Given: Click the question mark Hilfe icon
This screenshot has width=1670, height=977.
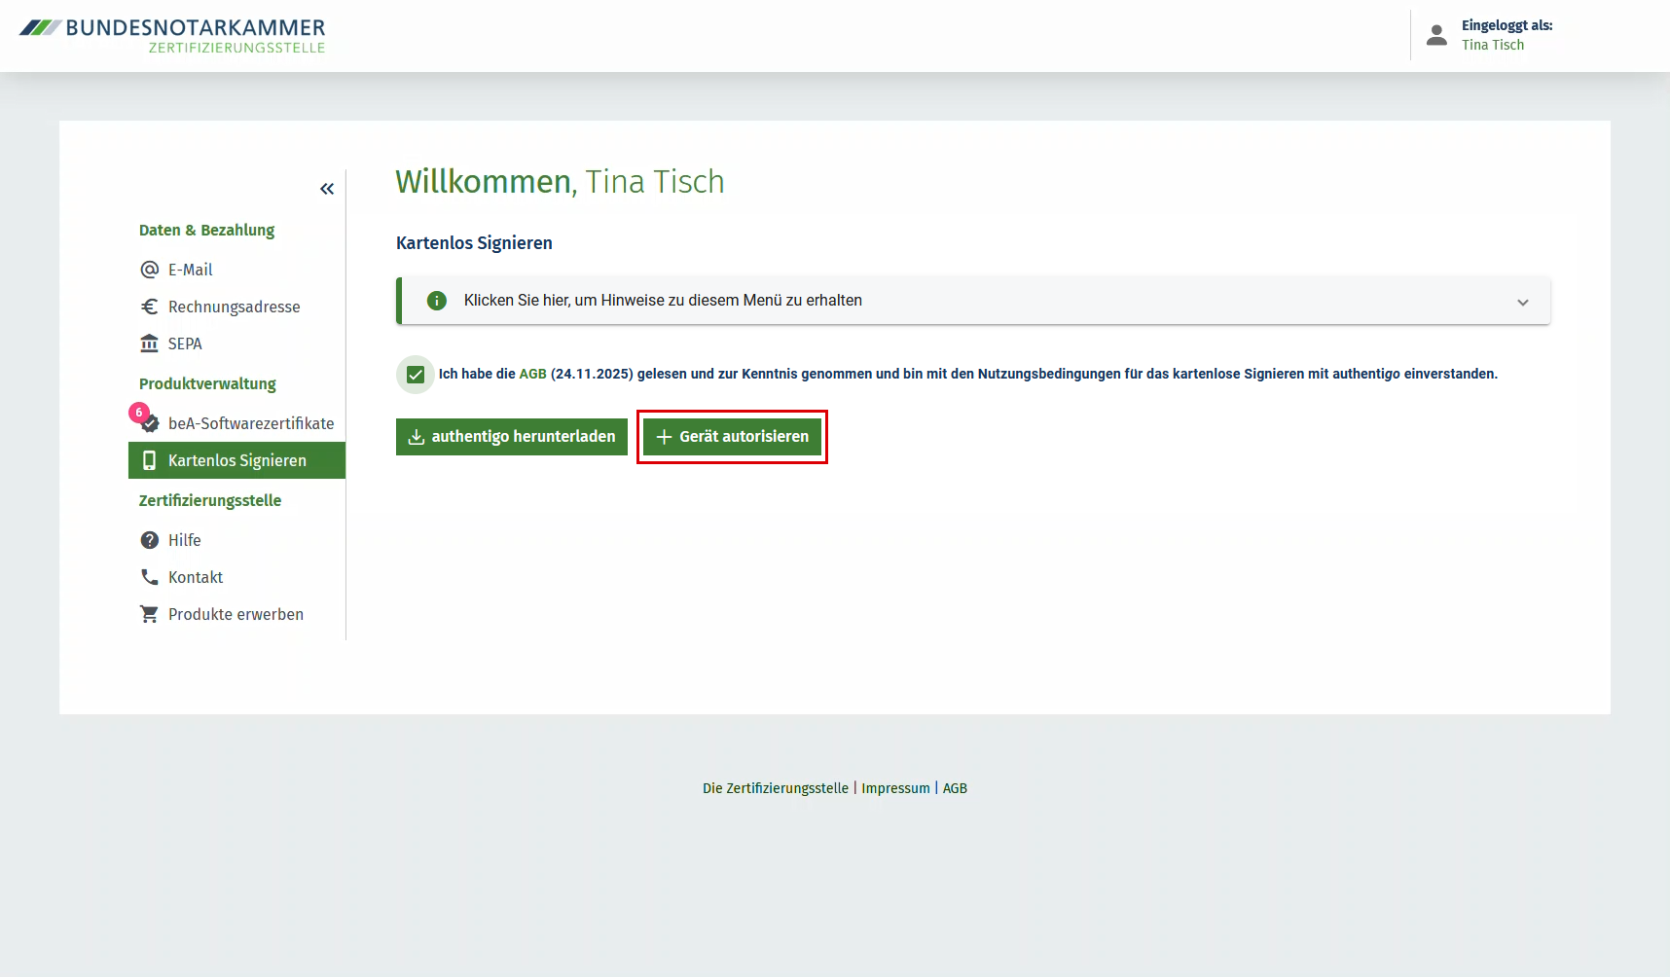Looking at the screenshot, I should [149, 540].
